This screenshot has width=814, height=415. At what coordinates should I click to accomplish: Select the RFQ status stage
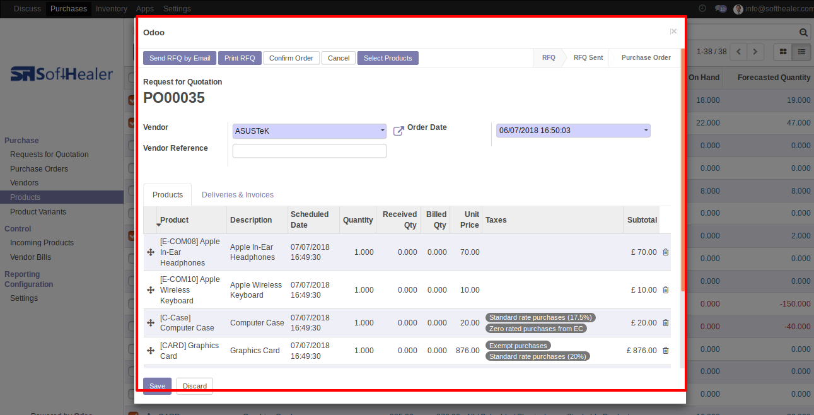tap(549, 57)
